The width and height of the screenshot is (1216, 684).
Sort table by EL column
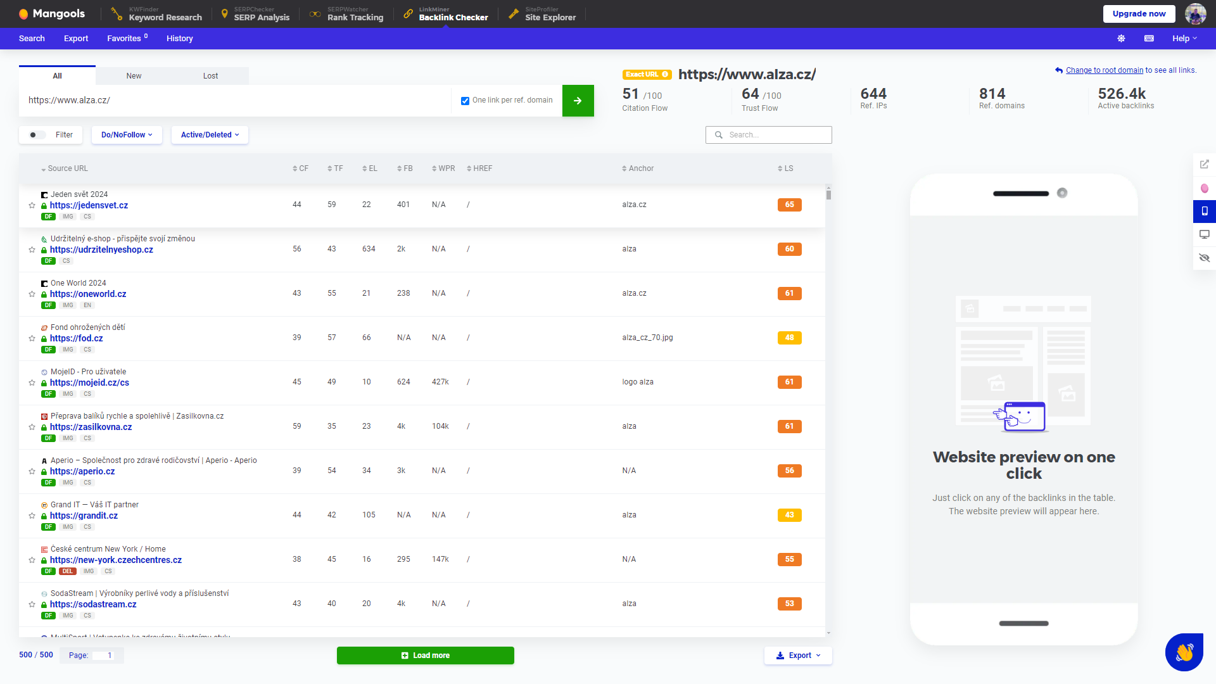370,168
